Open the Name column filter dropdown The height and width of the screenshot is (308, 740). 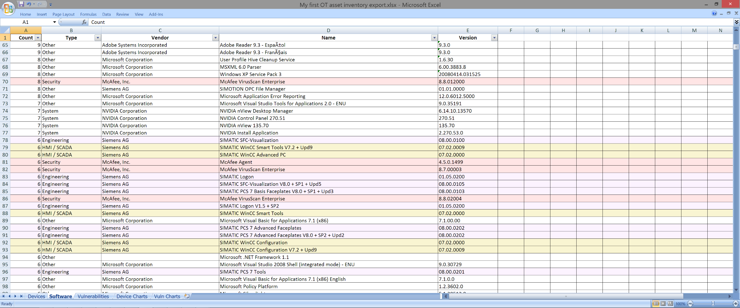pos(434,38)
